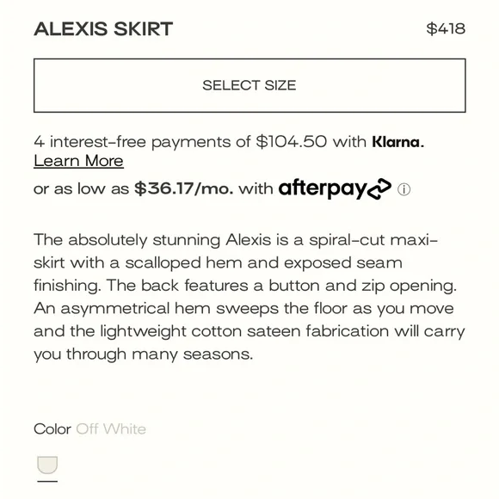Click 'you through many seasons.' closing line
The width and height of the screenshot is (499, 499).
pos(144,354)
